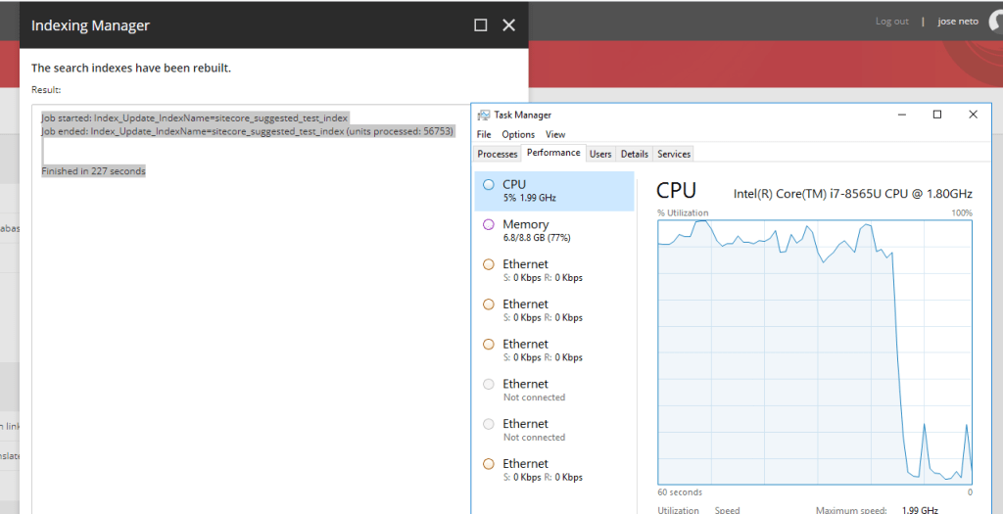Close the Indexing Manager dialog
The height and width of the screenshot is (514, 1003).
(x=508, y=25)
